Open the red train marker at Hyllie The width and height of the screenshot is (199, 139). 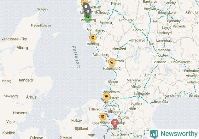click(x=115, y=124)
